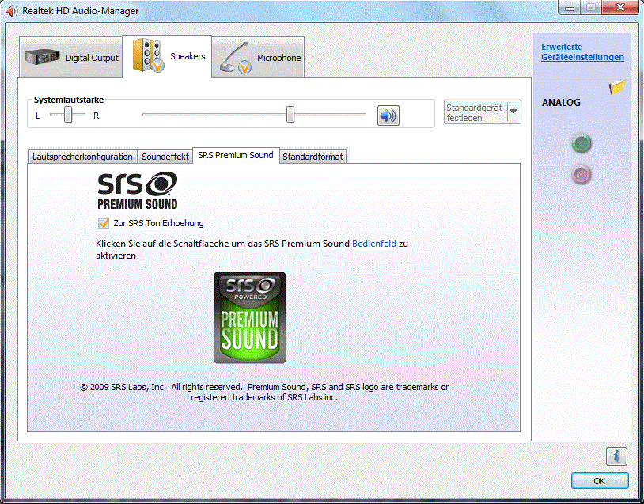The height and width of the screenshot is (504, 644).
Task: Click the SRS Premium Sound logo
Action: (x=138, y=191)
